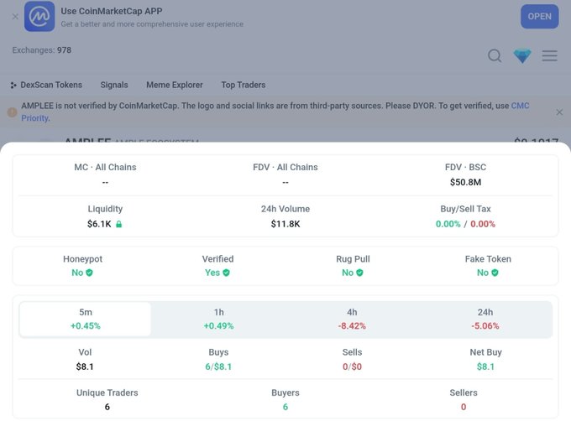This screenshot has width=571, height=421.
Task: Open the search magnifier icon
Action: 495,55
